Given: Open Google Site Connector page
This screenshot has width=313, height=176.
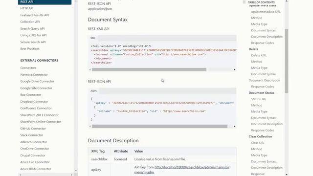Looking at the screenshot, I should pos(36,88).
